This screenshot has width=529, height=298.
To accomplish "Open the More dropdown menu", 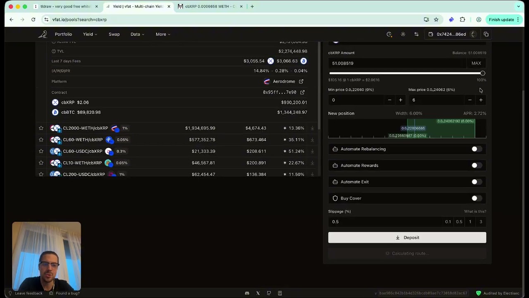I will (x=163, y=34).
